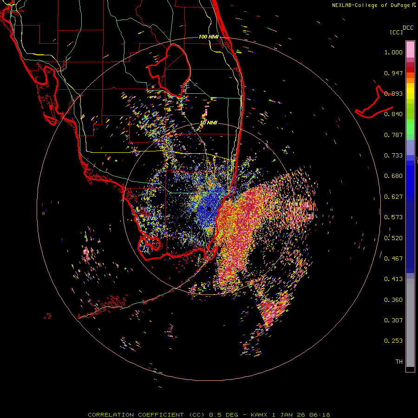
Task: Click the black radar site dot at center
Action: tap(209, 209)
